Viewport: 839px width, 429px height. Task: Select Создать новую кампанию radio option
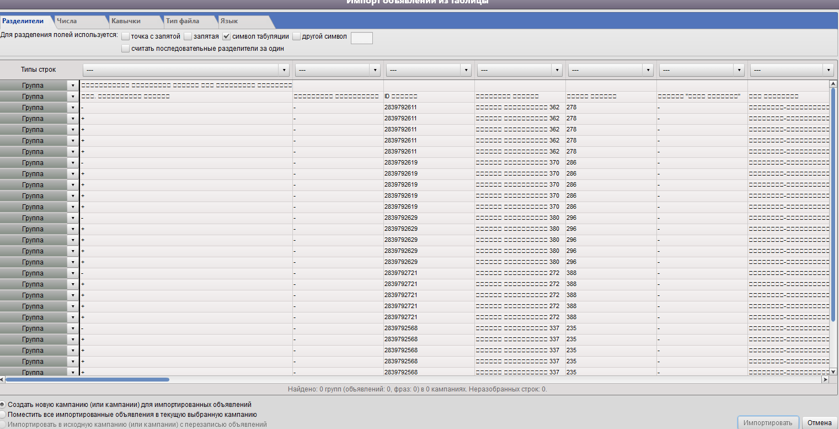(x=3, y=404)
